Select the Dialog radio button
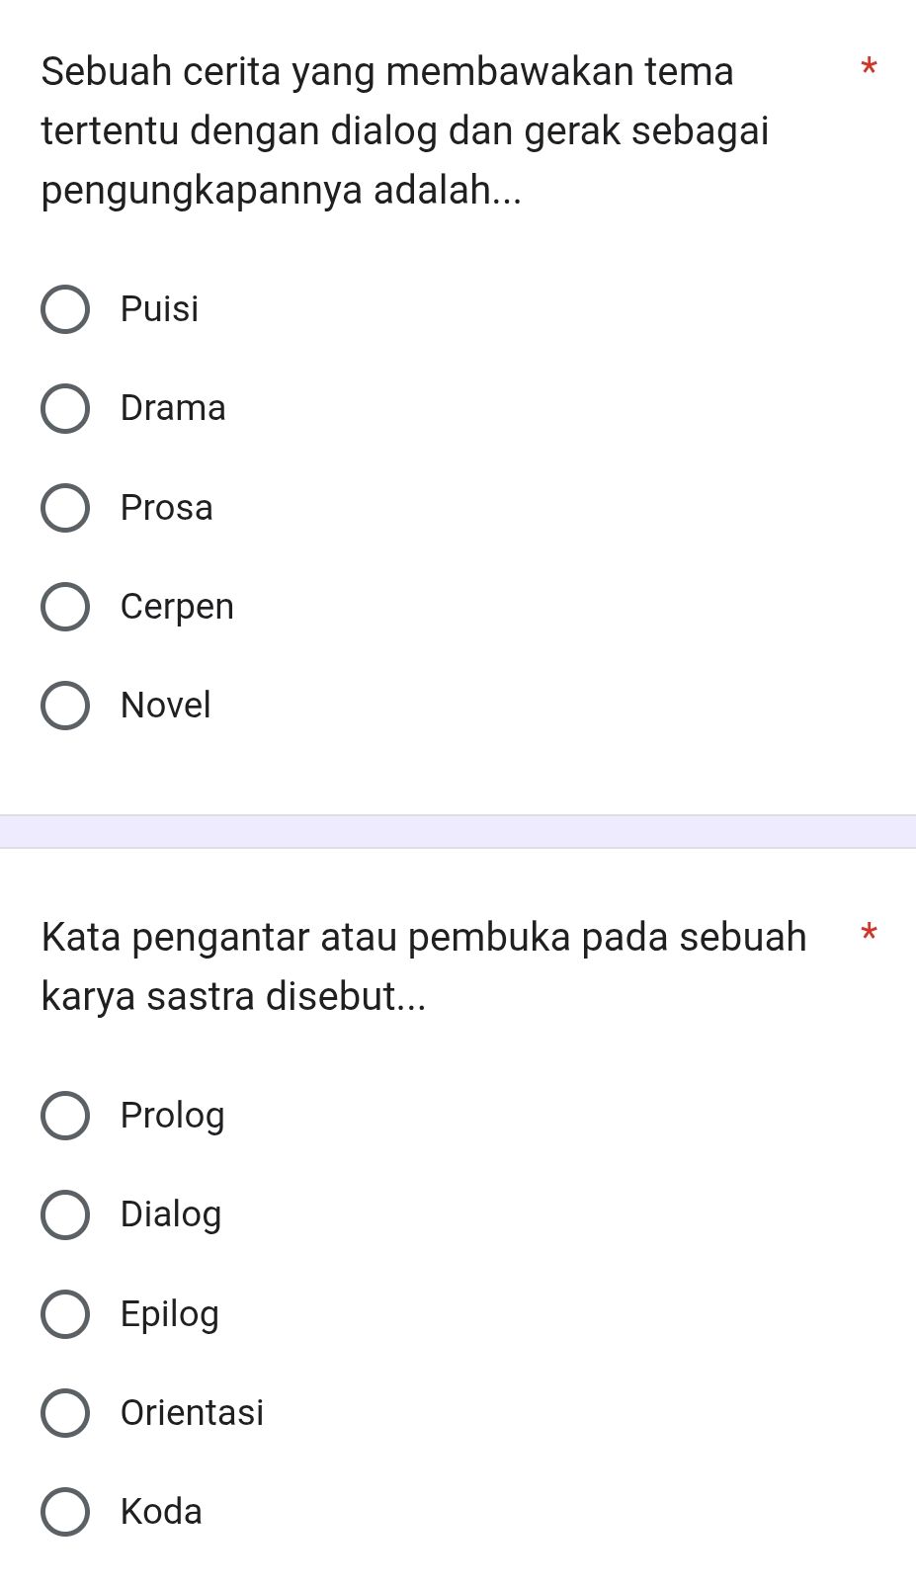This screenshot has width=916, height=1587. click(65, 1213)
